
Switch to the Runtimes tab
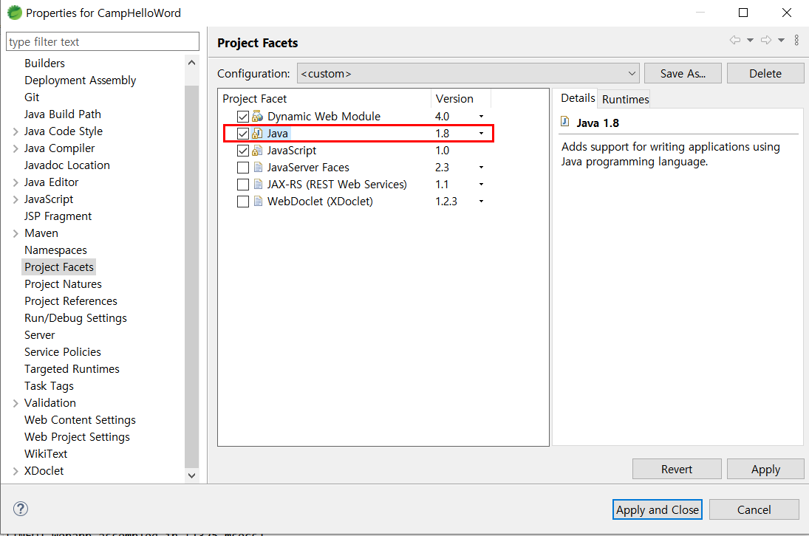(625, 99)
